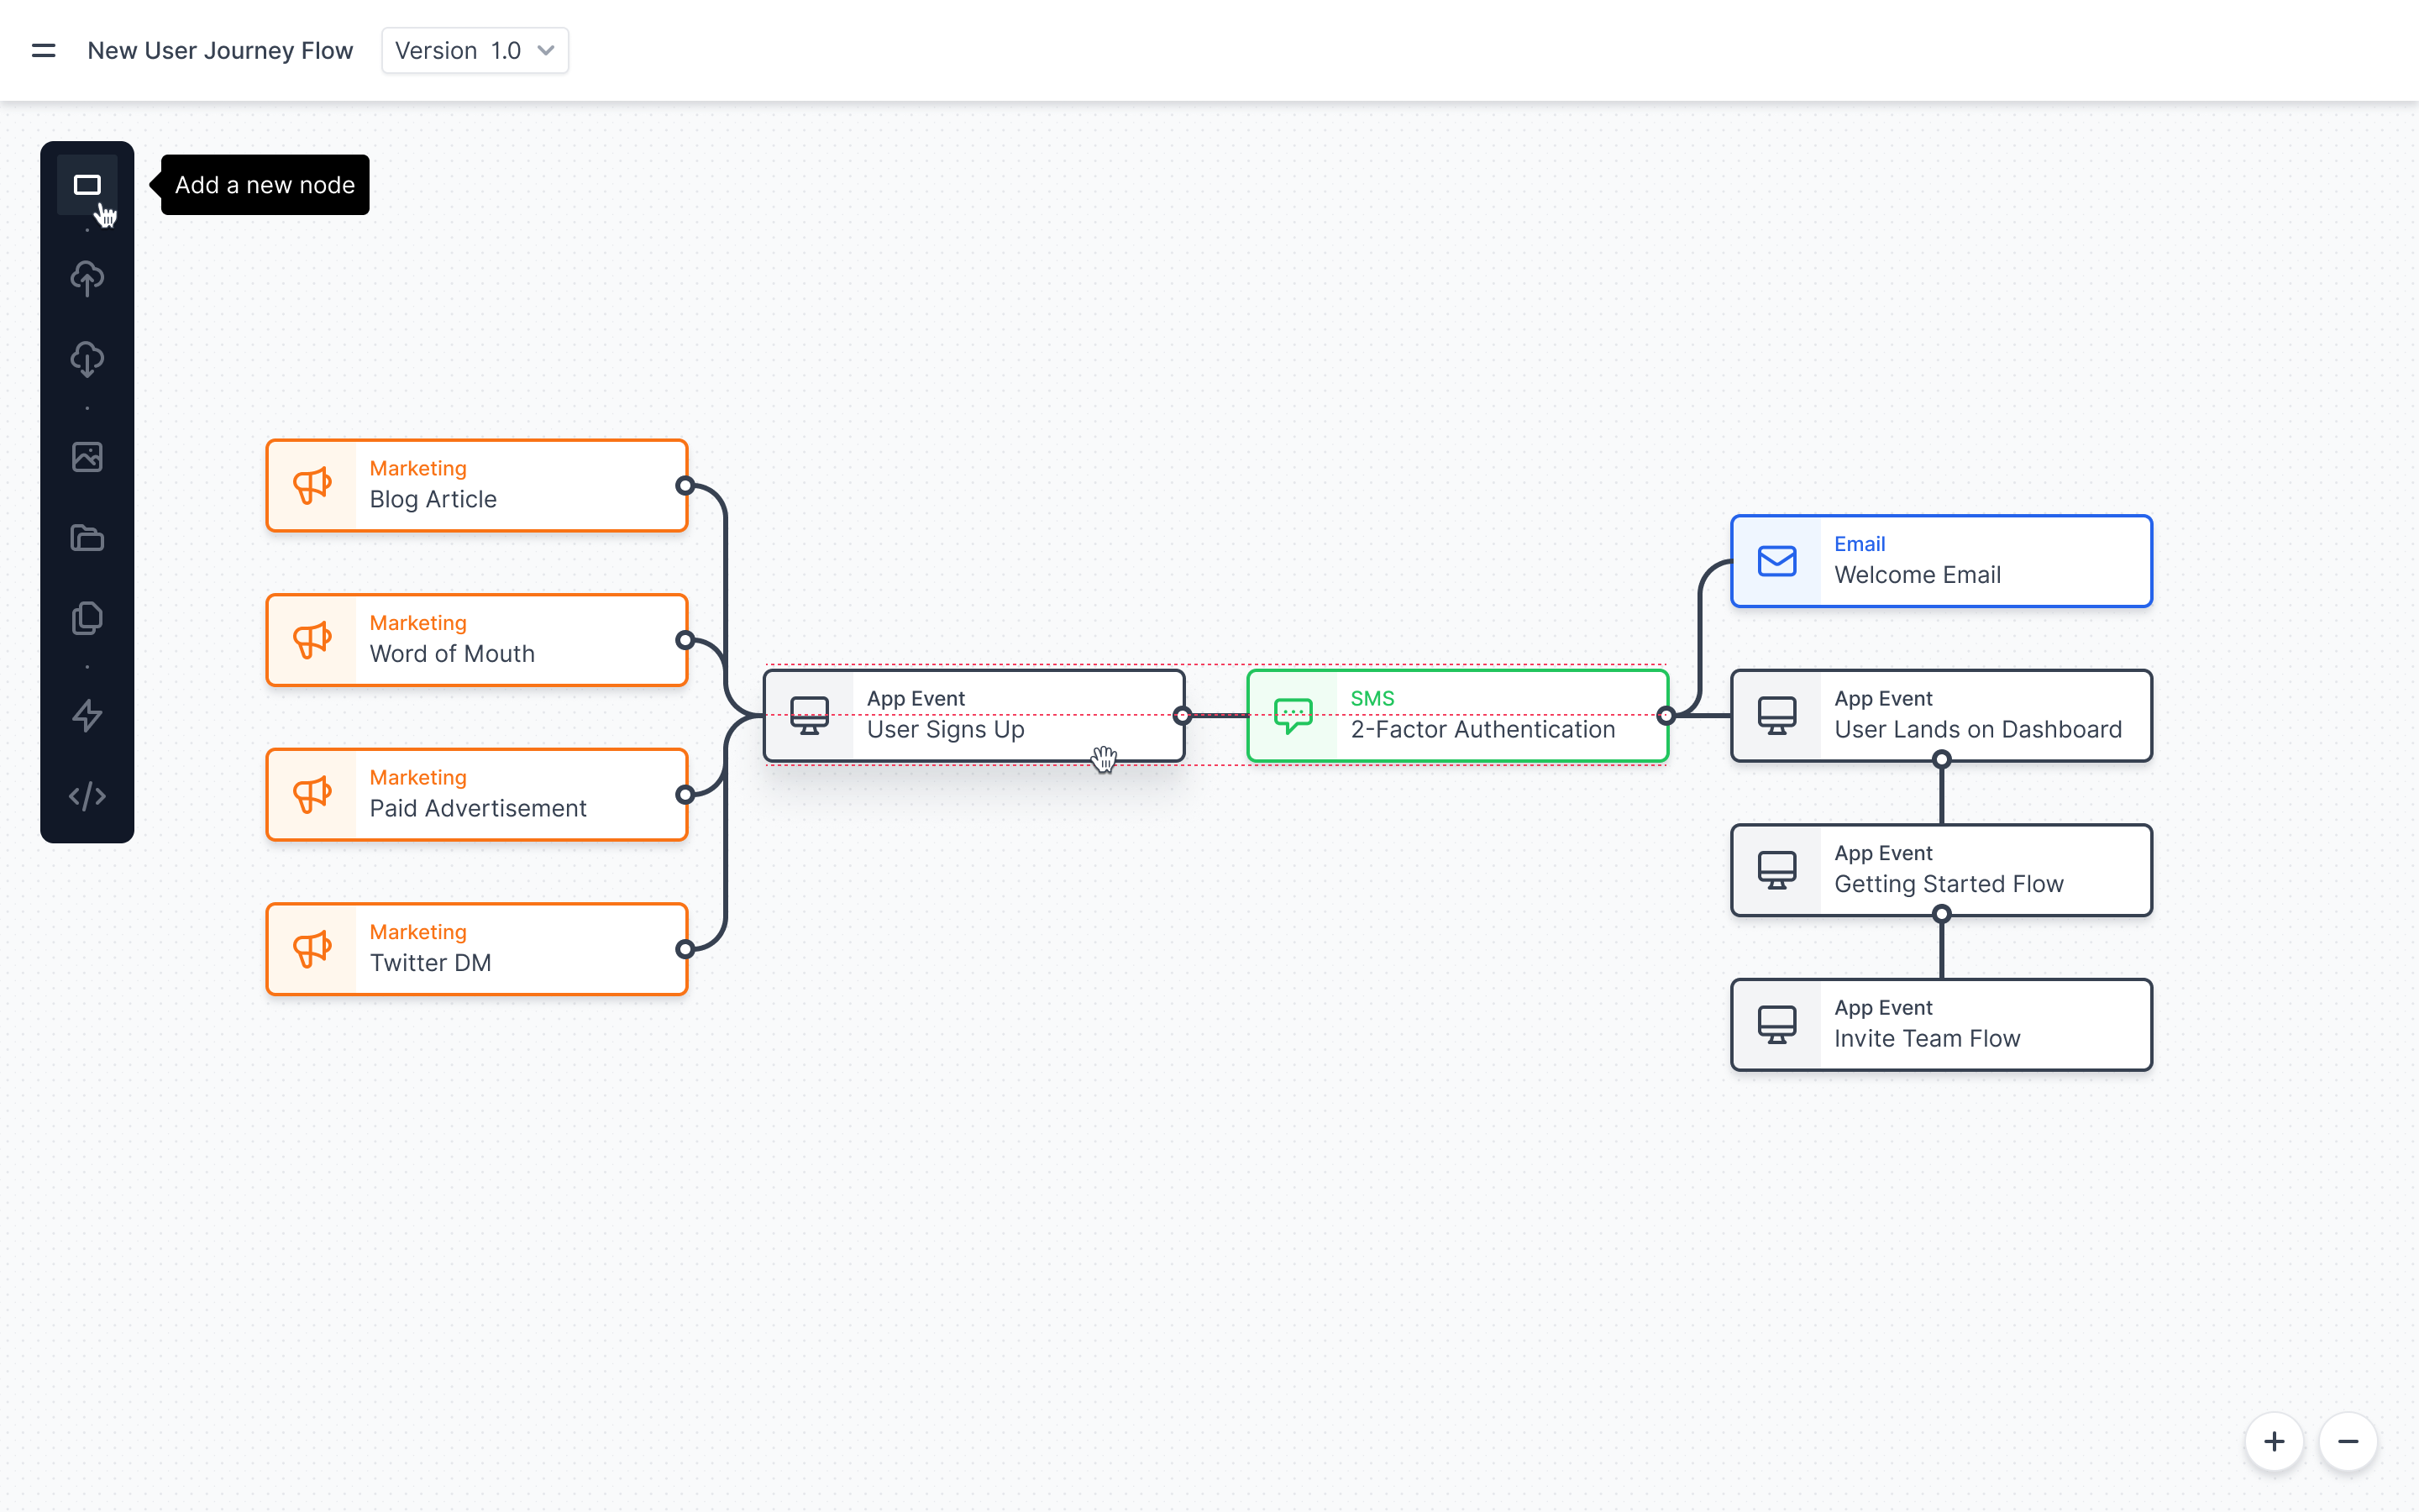Viewport: 2419px width, 1512px height.
Task: Select the Invite Team Flow node
Action: point(1940,1024)
